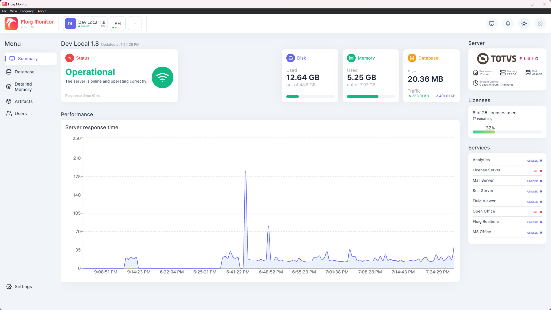This screenshot has width=551, height=310.
Task: Open the View menu
Action: (13, 11)
